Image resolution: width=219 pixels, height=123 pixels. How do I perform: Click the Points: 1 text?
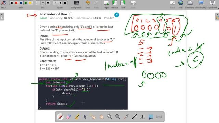click(x=109, y=18)
